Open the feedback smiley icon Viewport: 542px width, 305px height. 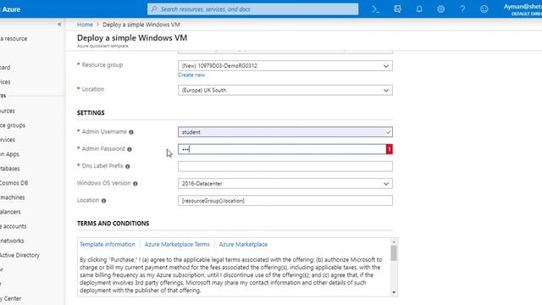(x=484, y=9)
